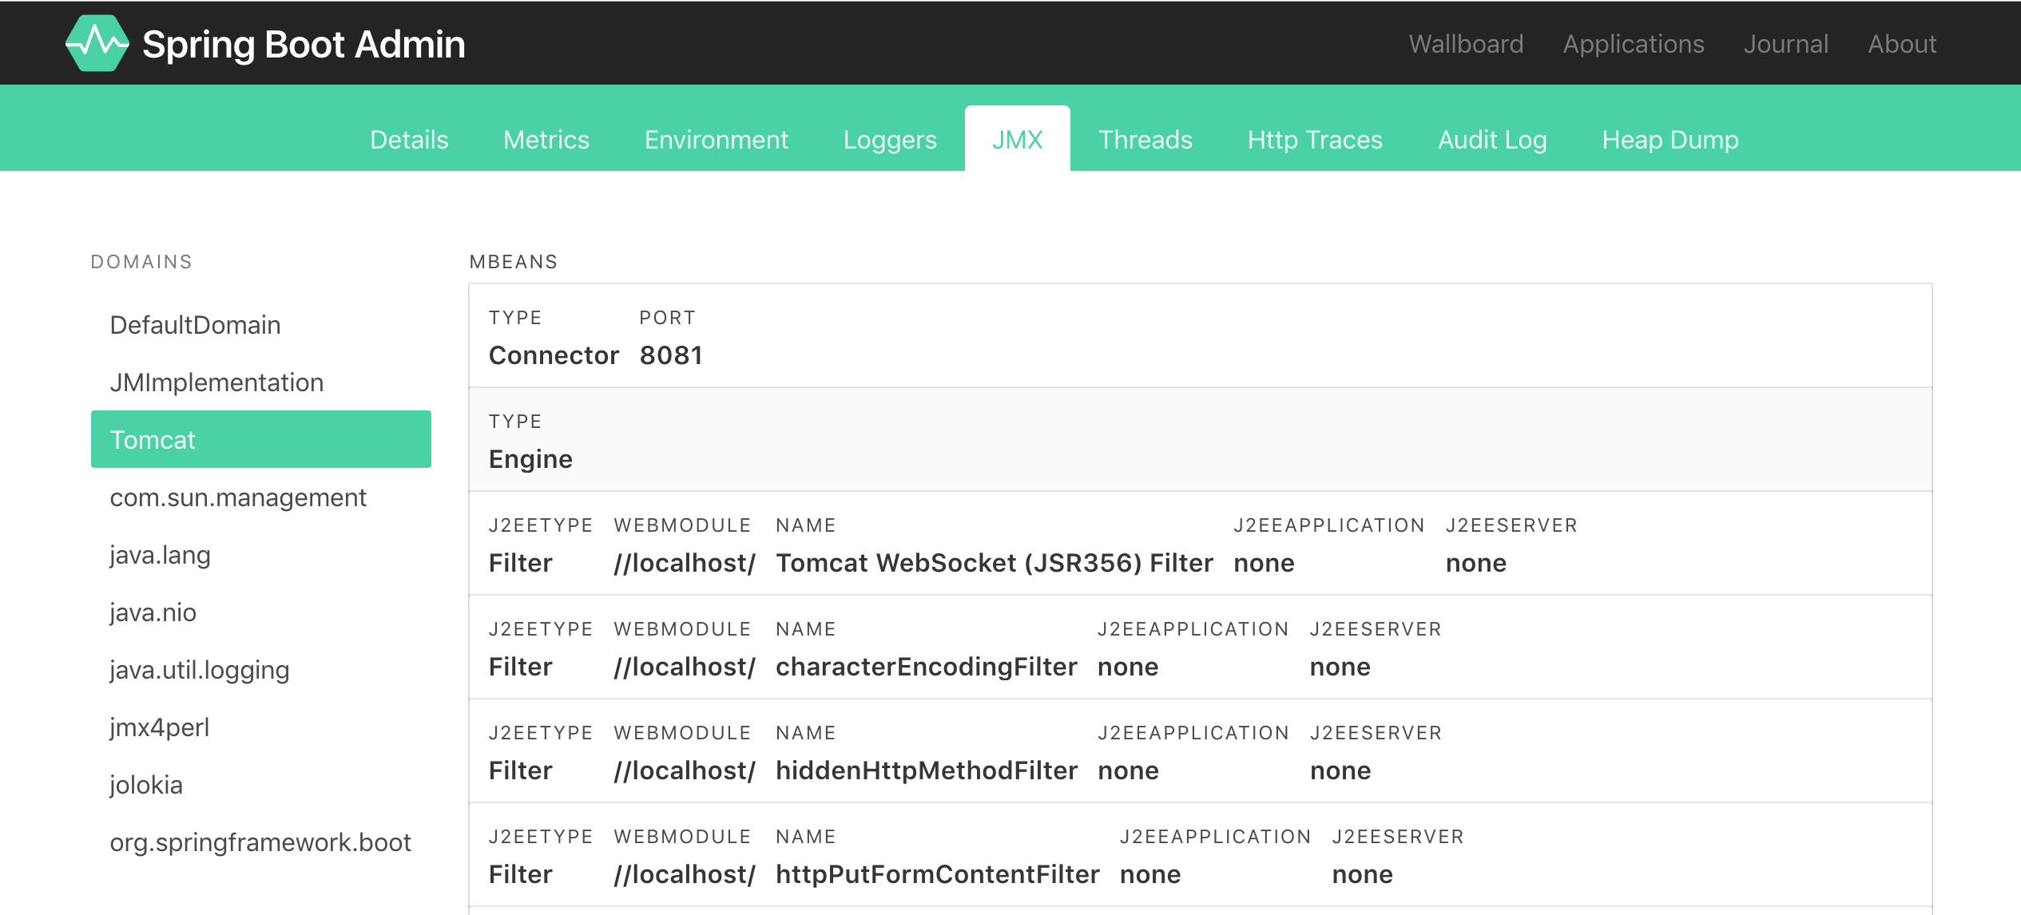The width and height of the screenshot is (2021, 915).
Task: Expand the Connector 8081 MBean row
Action: 1200,336
